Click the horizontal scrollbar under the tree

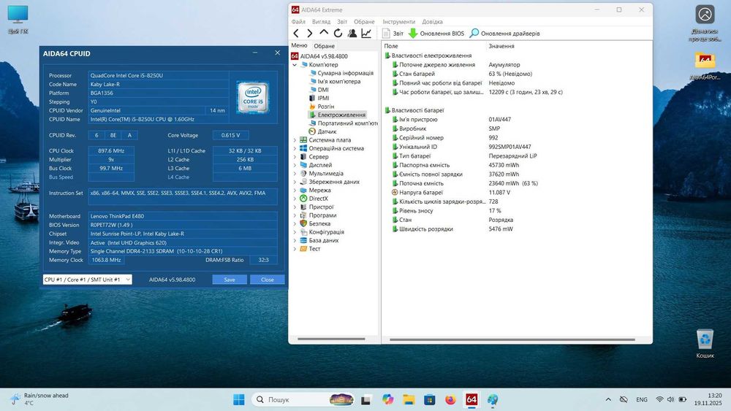(x=331, y=339)
